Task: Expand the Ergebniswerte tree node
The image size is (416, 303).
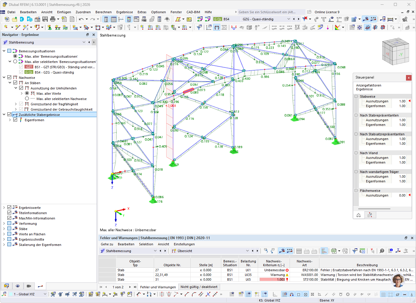Action: [x=4, y=208]
